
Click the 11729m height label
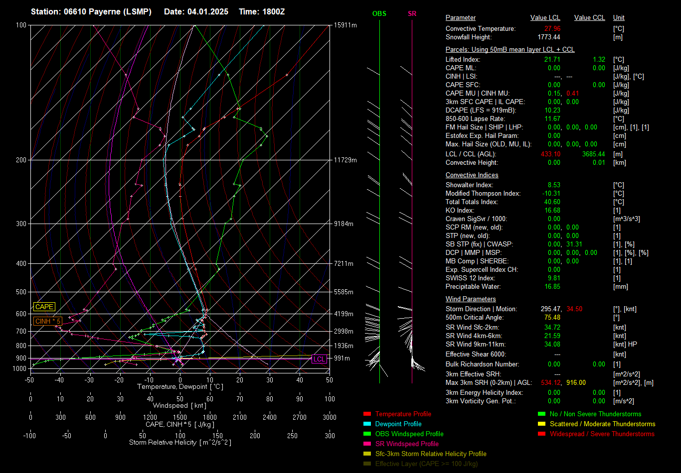click(x=345, y=160)
